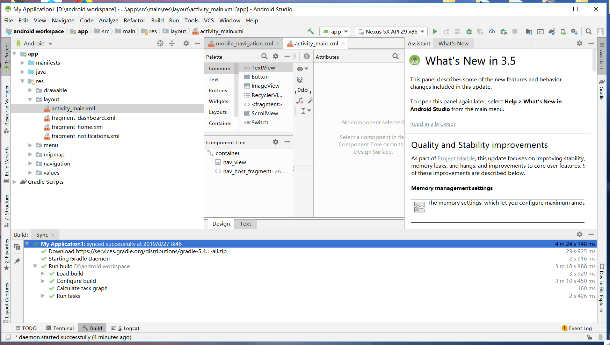Toggle autoconnect magnet icon
Image resolution: width=610 pixels, height=345 pixels.
point(300,80)
